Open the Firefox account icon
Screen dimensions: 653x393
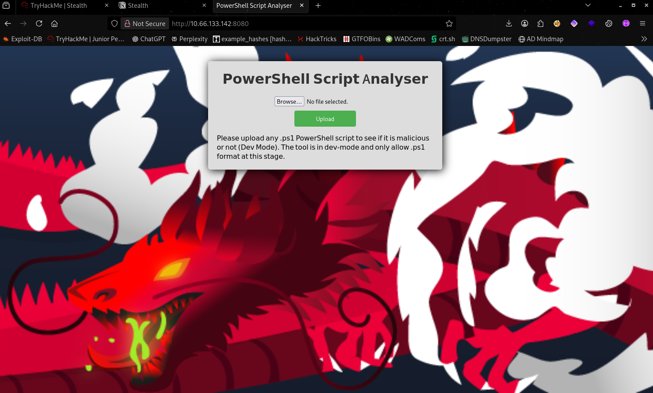525,23
